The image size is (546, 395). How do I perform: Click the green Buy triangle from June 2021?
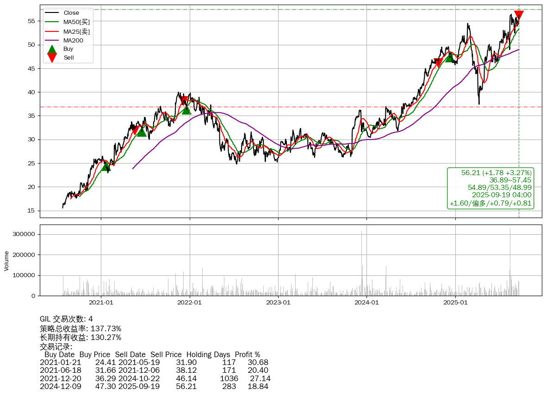142,132
